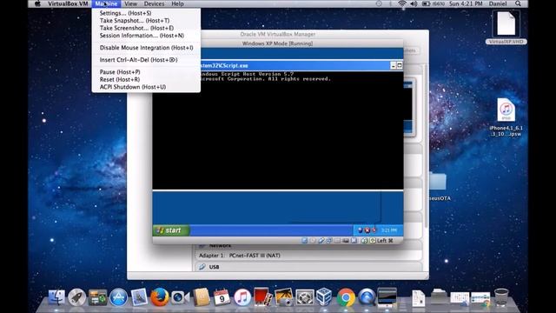Click the XP taskbar clock 3:21 PM
The image size is (556, 313).
coord(389,230)
